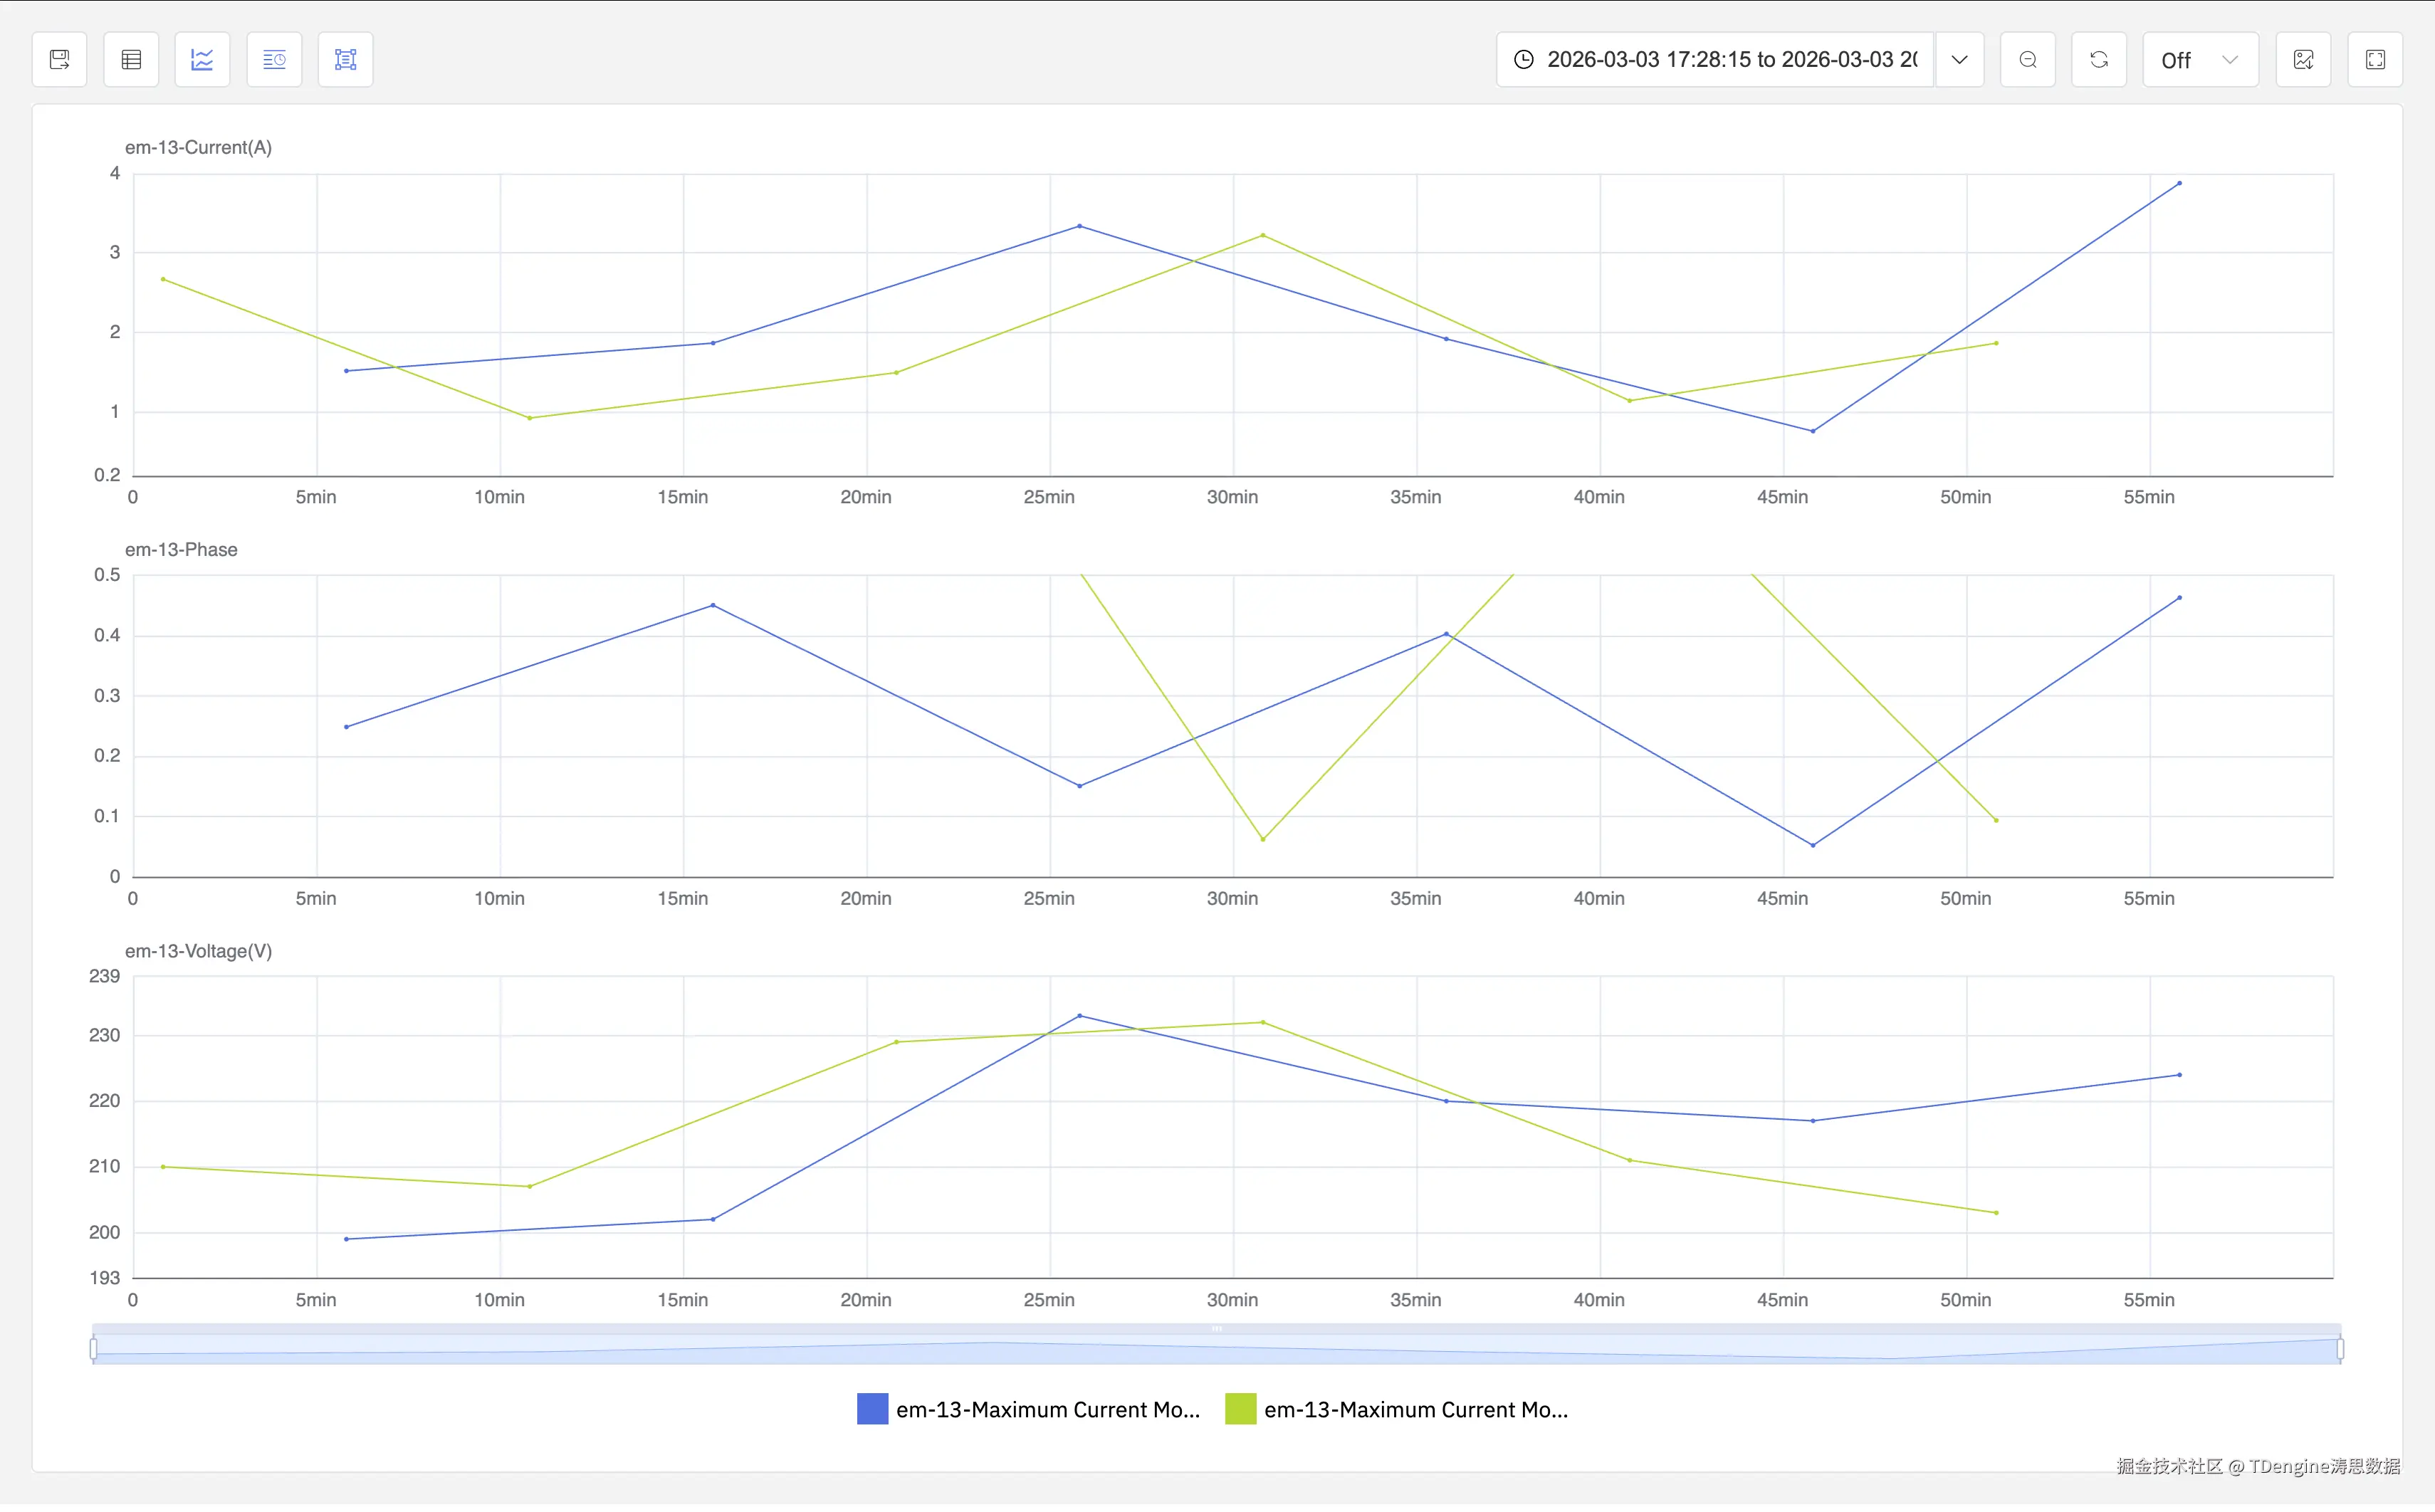The width and height of the screenshot is (2435, 1512).
Task: Click the export data icon
Action: click(59, 59)
